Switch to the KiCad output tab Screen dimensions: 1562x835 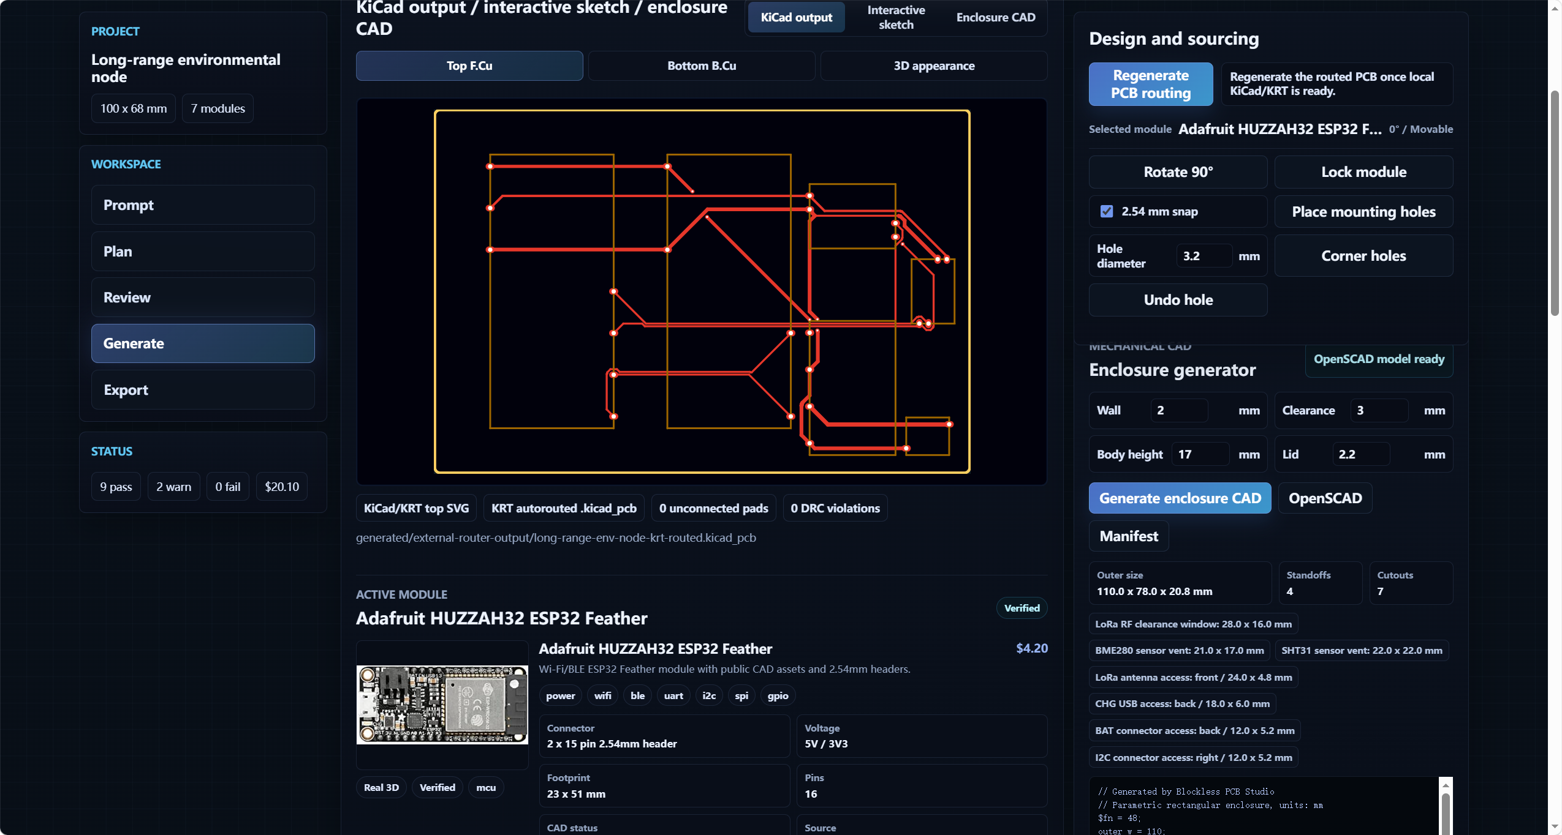point(796,17)
